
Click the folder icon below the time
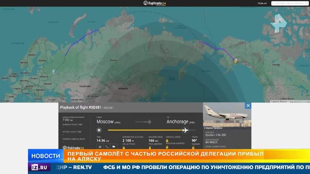114,147
